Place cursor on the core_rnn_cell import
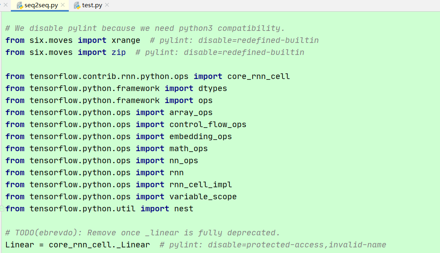Screen dimensions: 440x253 pos(257,76)
